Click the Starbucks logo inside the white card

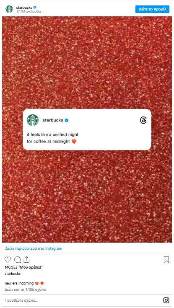(x=33, y=120)
